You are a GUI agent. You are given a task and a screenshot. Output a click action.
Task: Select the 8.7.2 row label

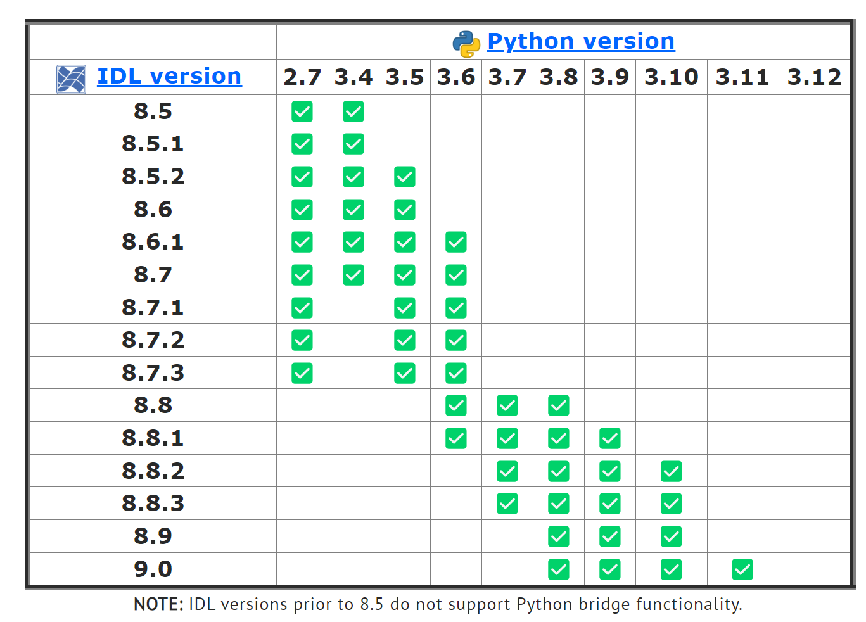click(153, 340)
